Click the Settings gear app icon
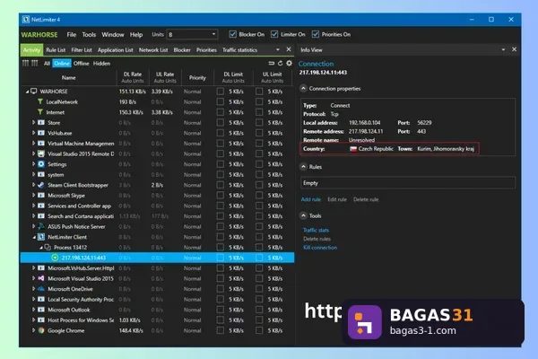The image size is (538, 359). [x=41, y=164]
